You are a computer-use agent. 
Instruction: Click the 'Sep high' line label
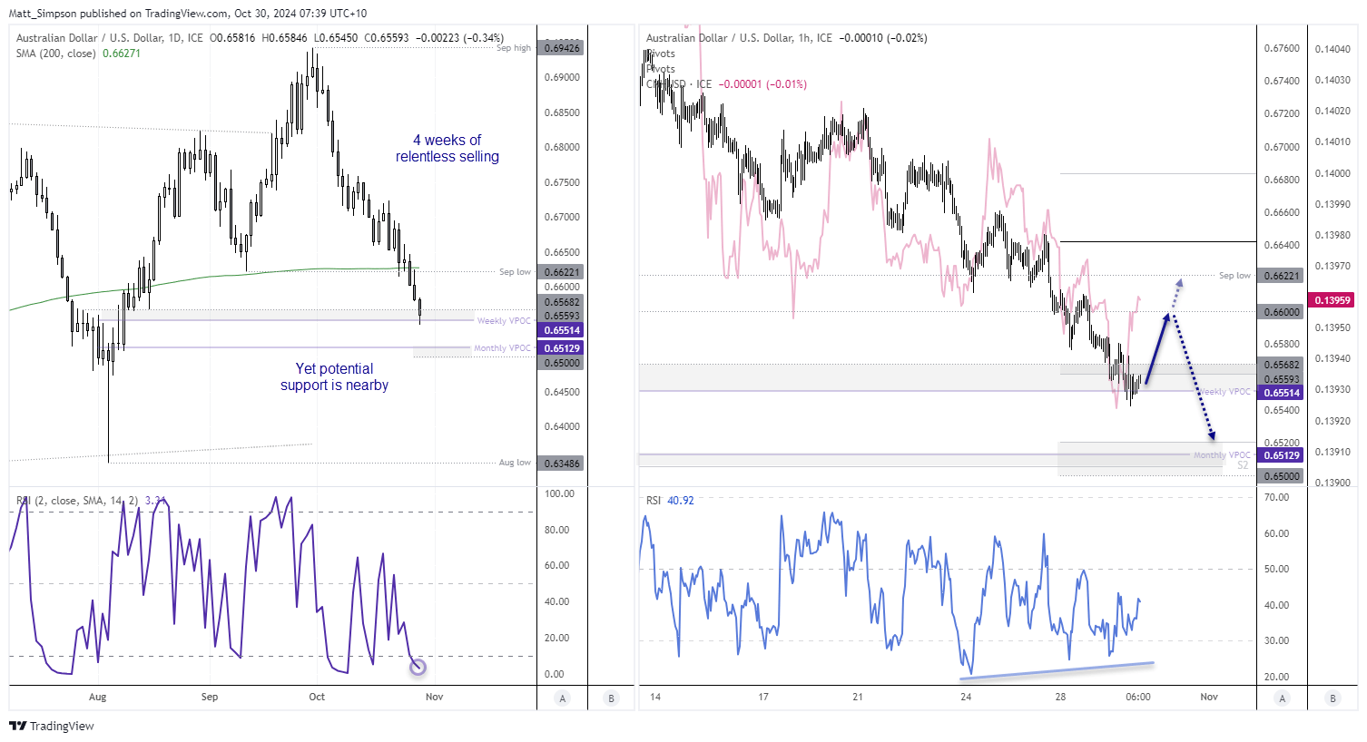pos(514,48)
